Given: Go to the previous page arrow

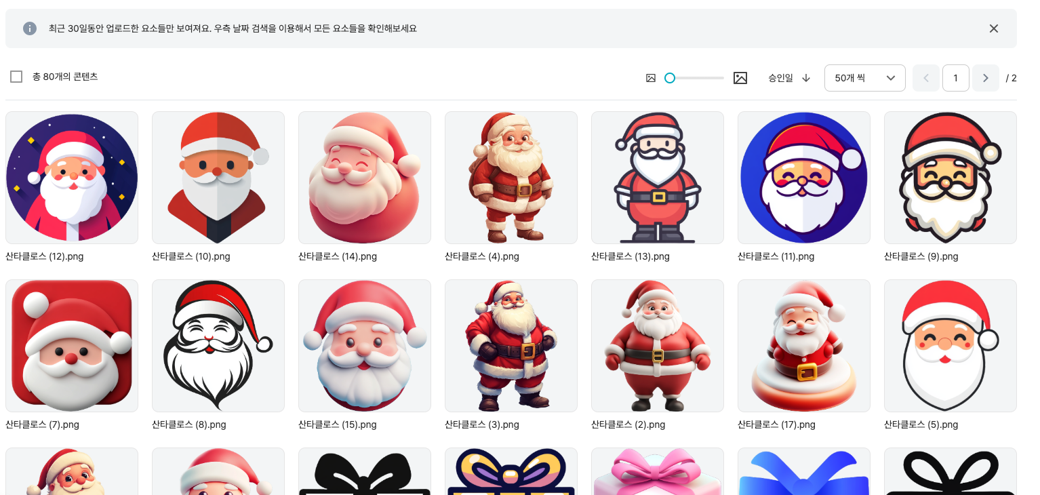Looking at the screenshot, I should pos(926,78).
